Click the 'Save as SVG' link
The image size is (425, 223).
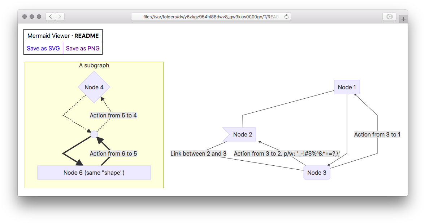tap(43, 48)
